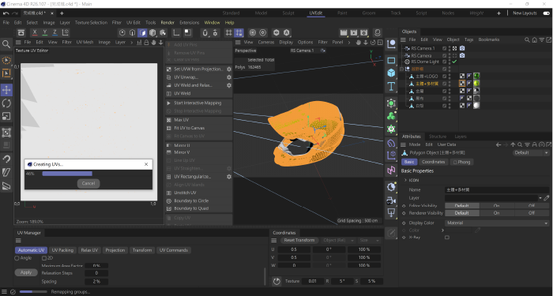Expand viewport menu overflow arrow after Panel

[349, 43]
